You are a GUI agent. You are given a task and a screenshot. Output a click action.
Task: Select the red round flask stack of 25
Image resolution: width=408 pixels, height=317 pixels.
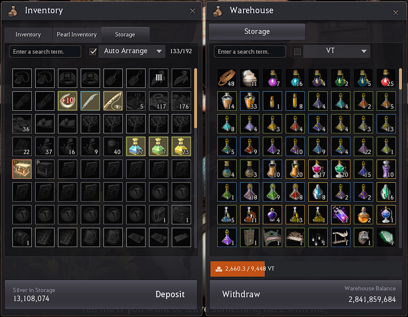coord(386,78)
